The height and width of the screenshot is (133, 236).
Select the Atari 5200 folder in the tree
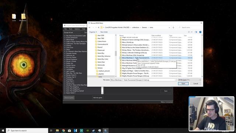101,35
